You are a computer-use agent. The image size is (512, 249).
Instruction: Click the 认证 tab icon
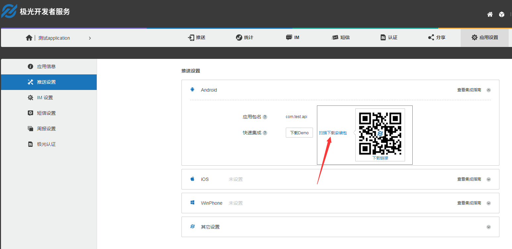tap(383, 38)
